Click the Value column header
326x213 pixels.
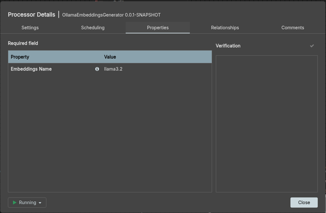(x=110, y=57)
